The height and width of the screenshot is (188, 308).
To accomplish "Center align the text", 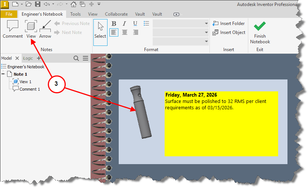I will point(125,32).
